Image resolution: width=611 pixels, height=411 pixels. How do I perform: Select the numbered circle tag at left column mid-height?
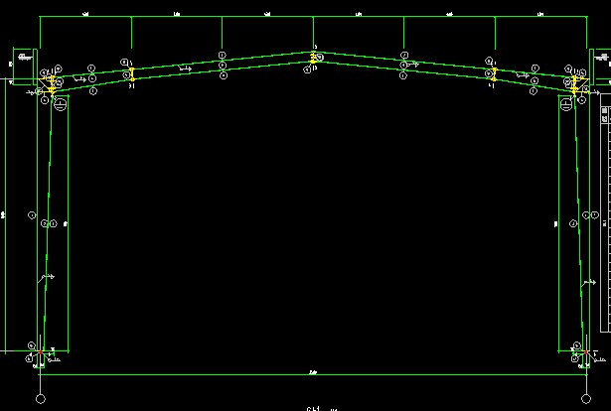click(x=32, y=214)
